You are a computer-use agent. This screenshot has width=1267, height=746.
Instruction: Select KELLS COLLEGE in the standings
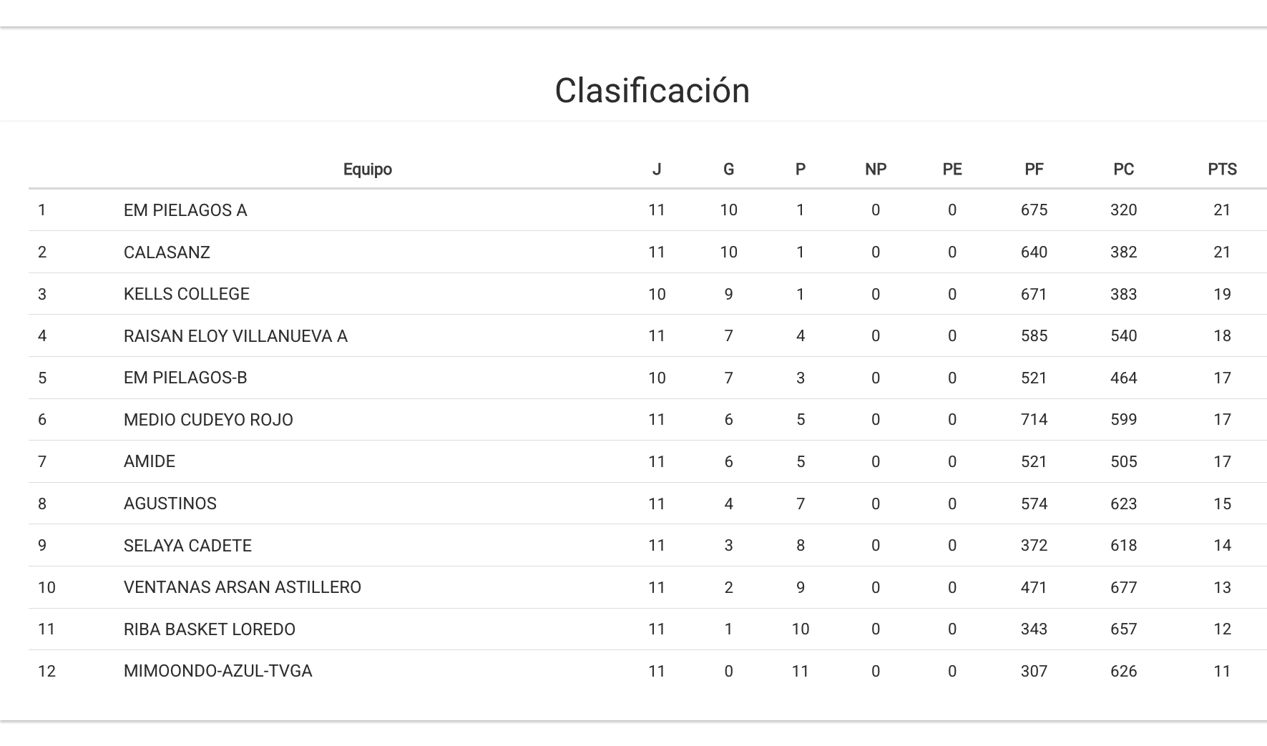pyautogui.click(x=187, y=294)
